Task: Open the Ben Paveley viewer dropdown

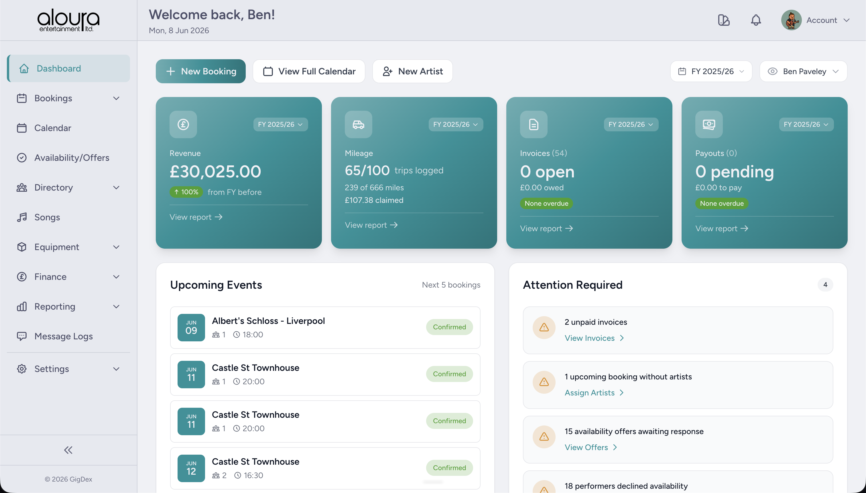Action: click(x=803, y=71)
